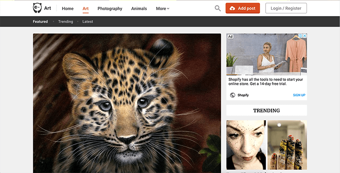Close the Shopify ad
Screen dimensions: 340x173
(304, 36)
